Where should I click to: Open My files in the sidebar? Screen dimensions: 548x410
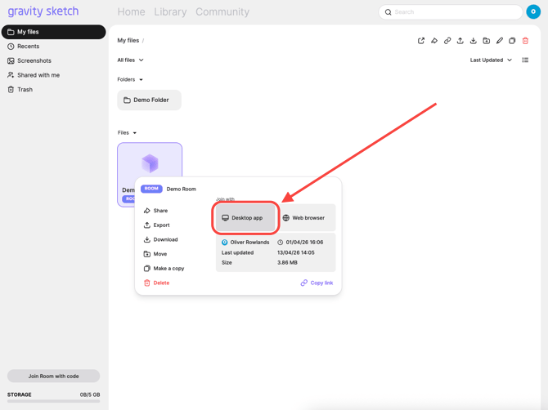[53, 32]
